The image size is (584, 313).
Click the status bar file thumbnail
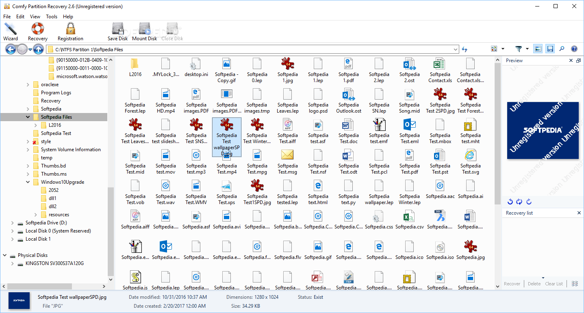tap(19, 301)
